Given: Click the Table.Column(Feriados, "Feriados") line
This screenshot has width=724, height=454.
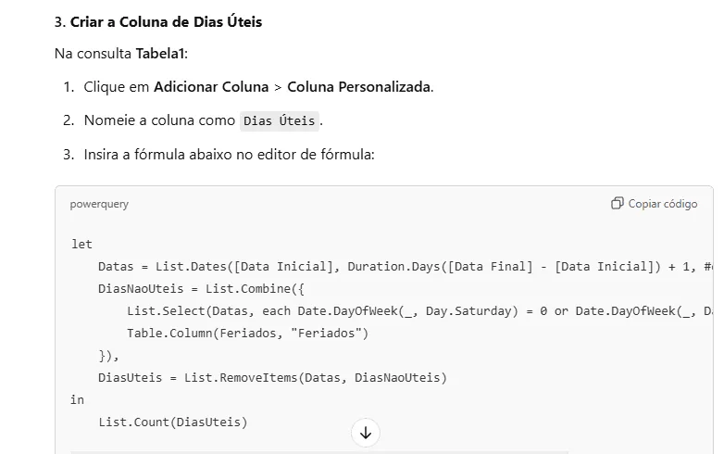Looking at the screenshot, I should coord(247,333).
